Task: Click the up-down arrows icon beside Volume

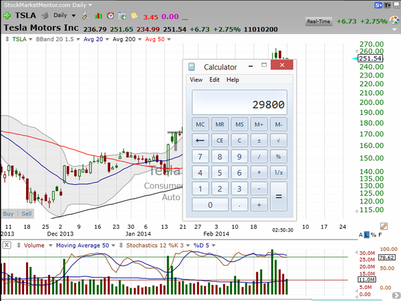Action: (x=19, y=245)
